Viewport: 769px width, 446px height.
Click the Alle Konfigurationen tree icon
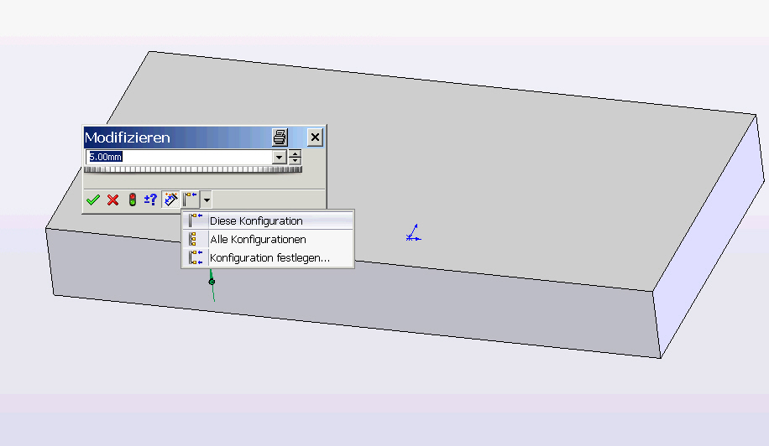coord(194,239)
